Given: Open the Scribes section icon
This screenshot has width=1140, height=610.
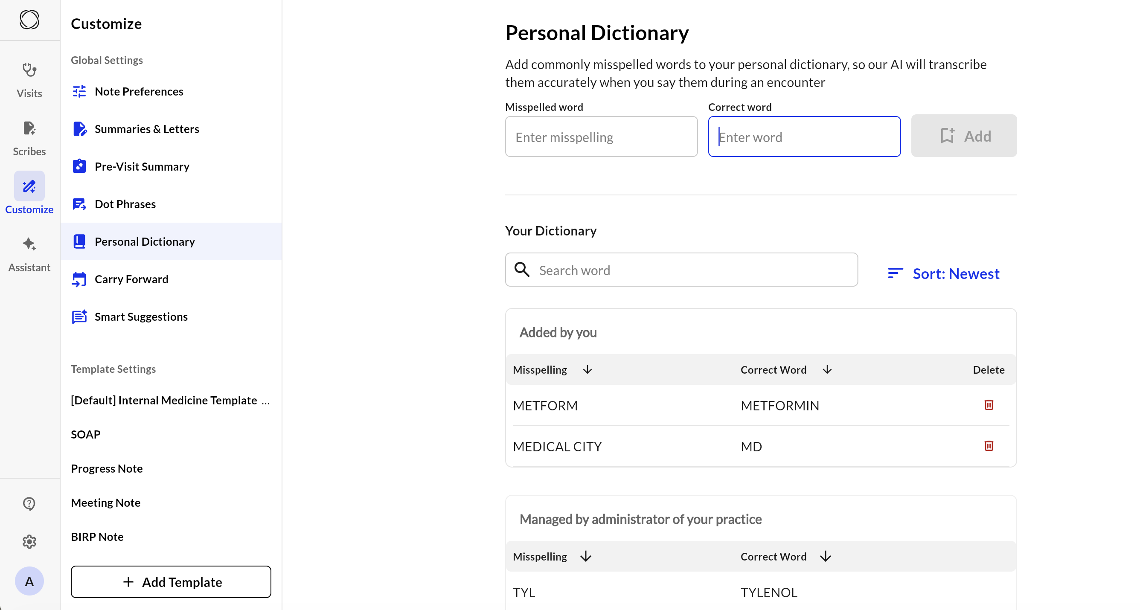Looking at the screenshot, I should coord(29,129).
